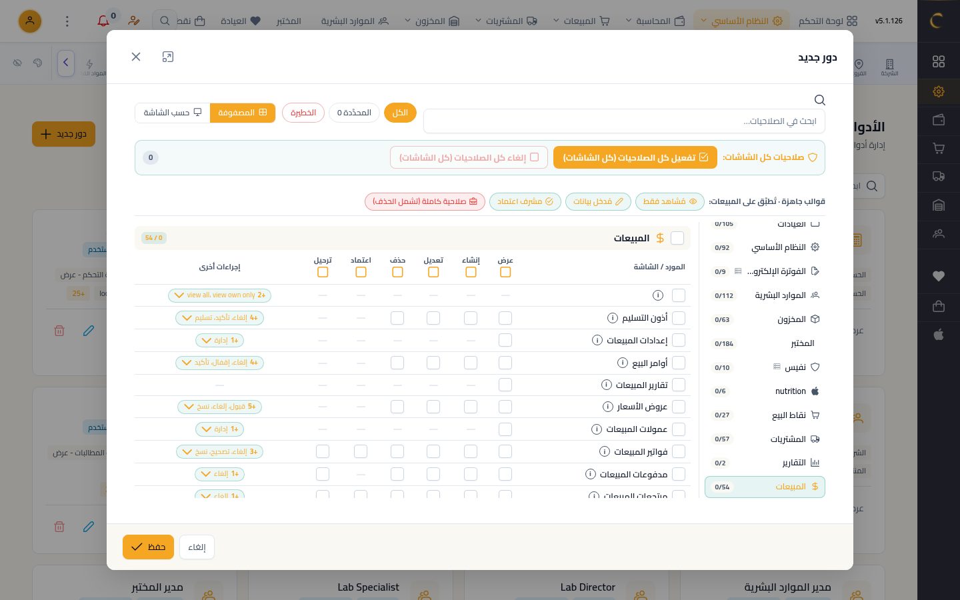Check the أذون التسليم row checkbox
This screenshot has height=600, width=960.
tap(679, 318)
